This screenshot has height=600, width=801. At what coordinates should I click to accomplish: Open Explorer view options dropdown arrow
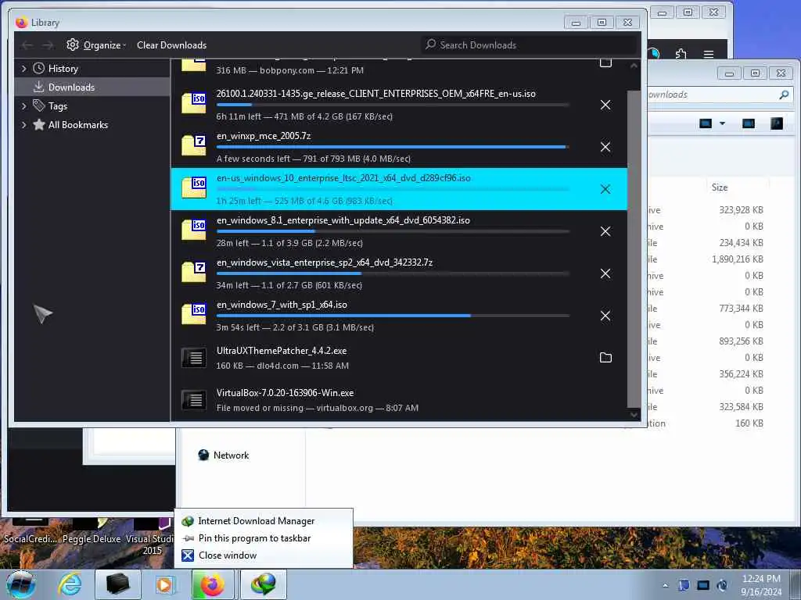722,123
